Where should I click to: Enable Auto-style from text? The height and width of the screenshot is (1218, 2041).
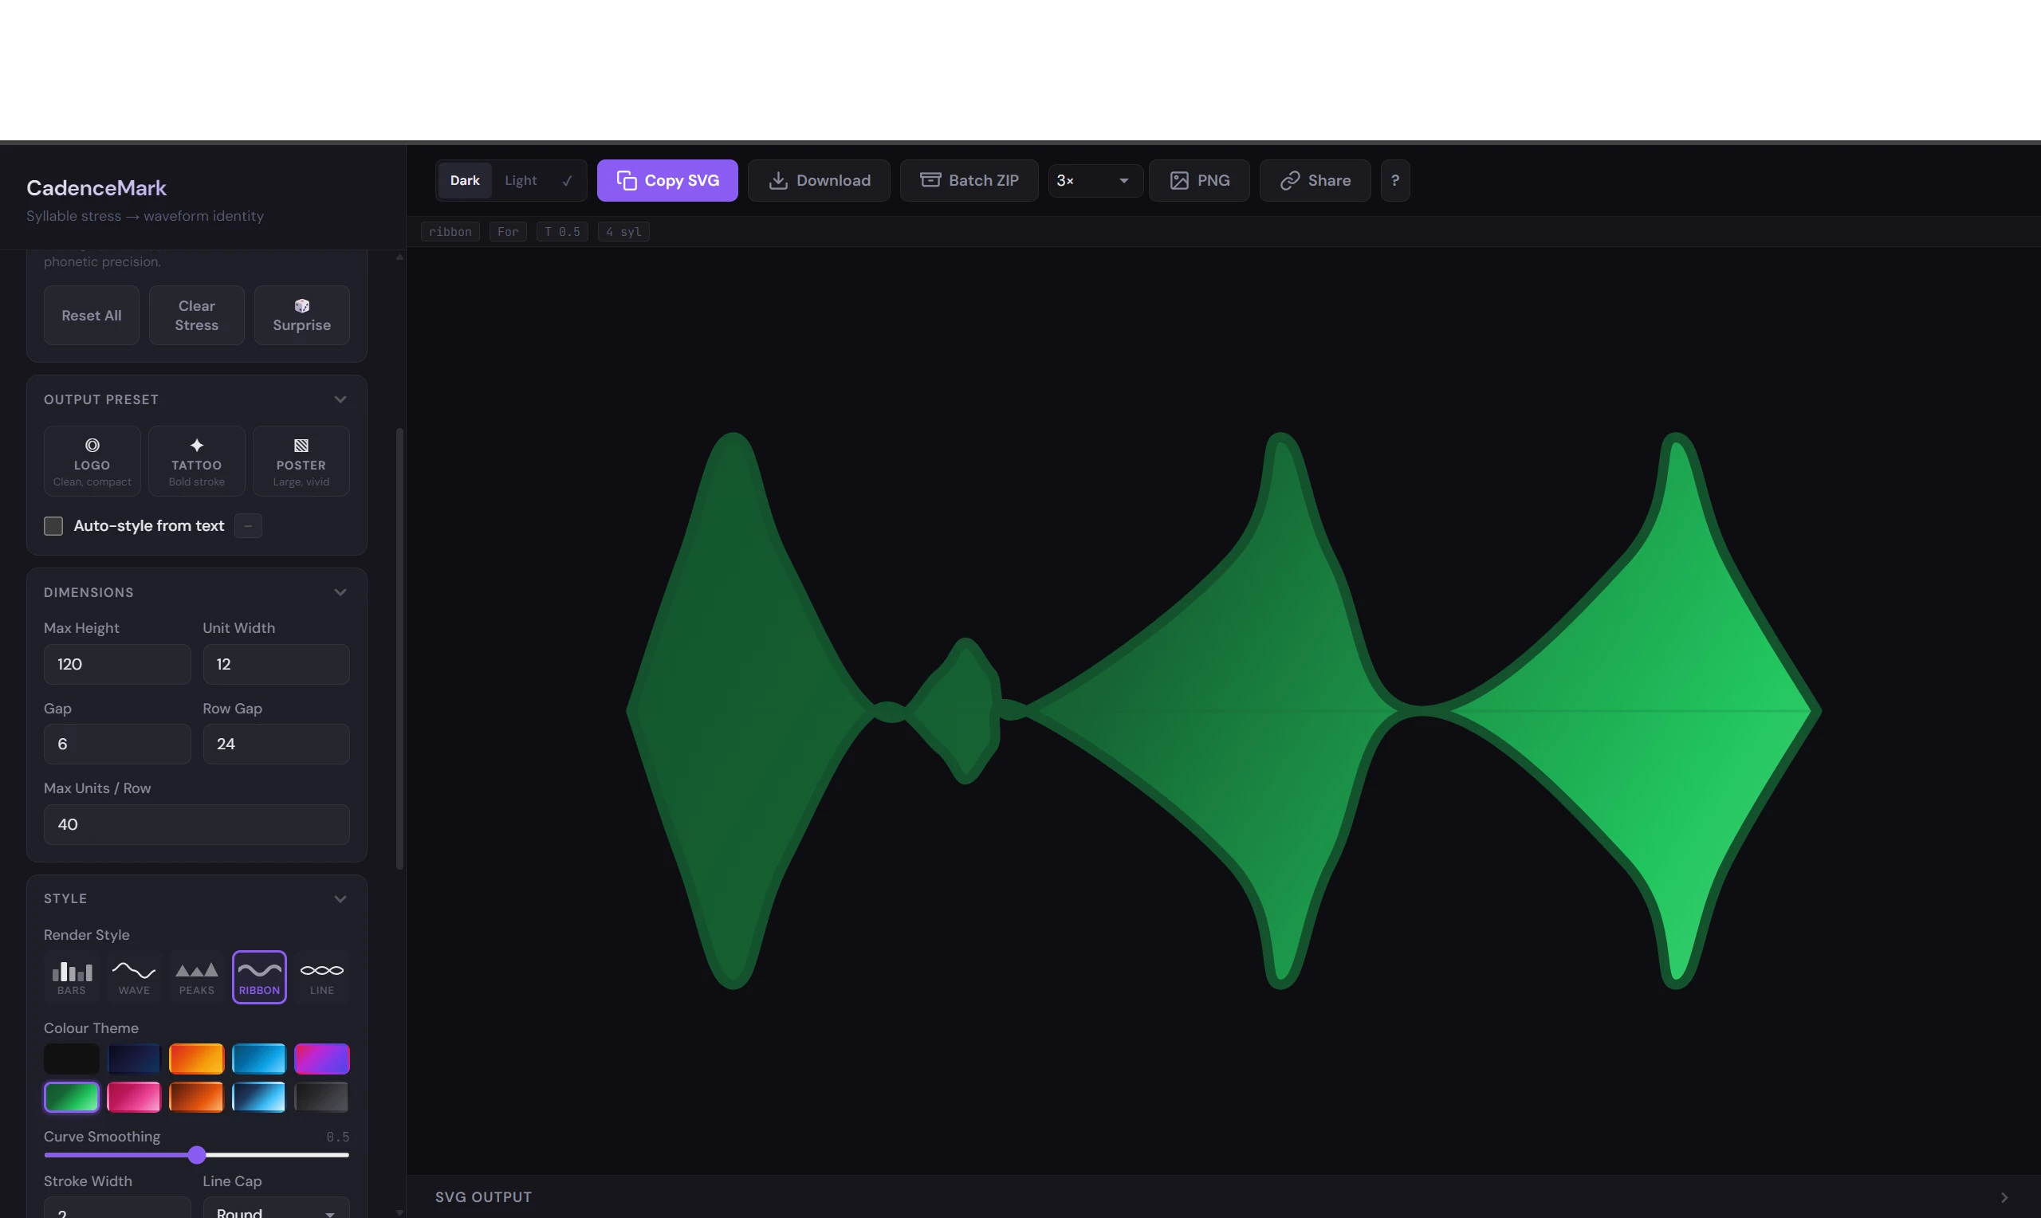[x=53, y=525]
